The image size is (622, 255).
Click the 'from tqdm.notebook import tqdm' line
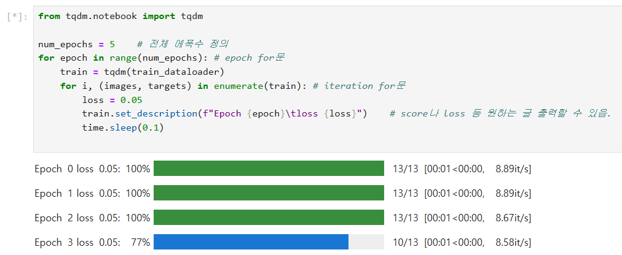click(x=120, y=16)
